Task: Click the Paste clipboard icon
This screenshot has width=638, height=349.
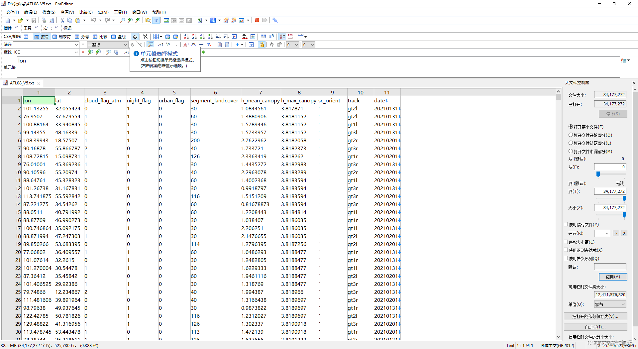Action: click(x=78, y=20)
